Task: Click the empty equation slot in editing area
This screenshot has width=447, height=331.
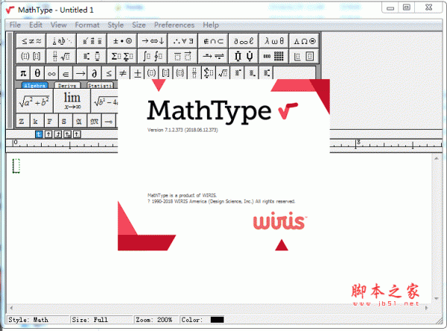Action: coord(16,165)
